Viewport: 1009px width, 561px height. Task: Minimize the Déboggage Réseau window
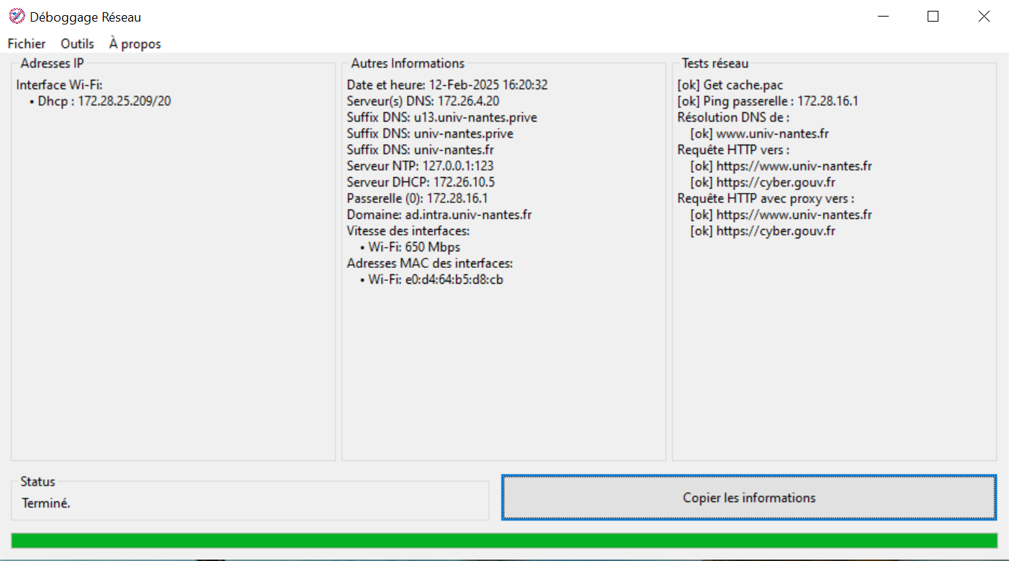(882, 17)
